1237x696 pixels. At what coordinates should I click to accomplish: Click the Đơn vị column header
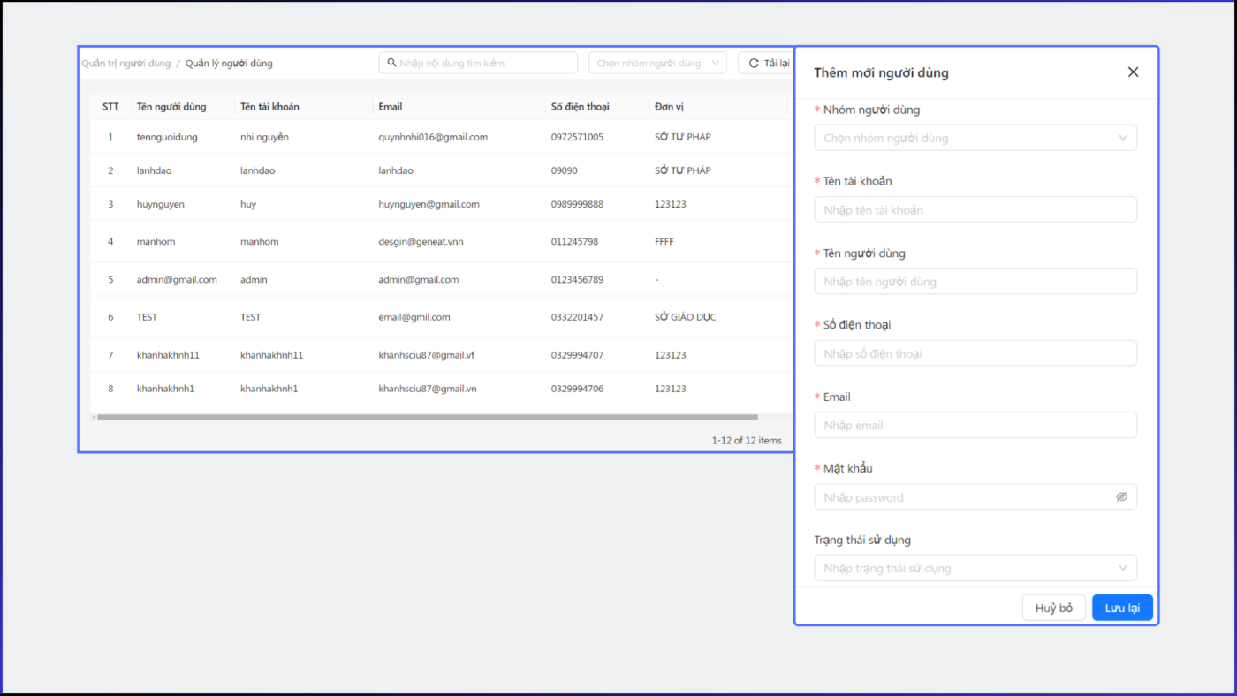[x=669, y=107]
